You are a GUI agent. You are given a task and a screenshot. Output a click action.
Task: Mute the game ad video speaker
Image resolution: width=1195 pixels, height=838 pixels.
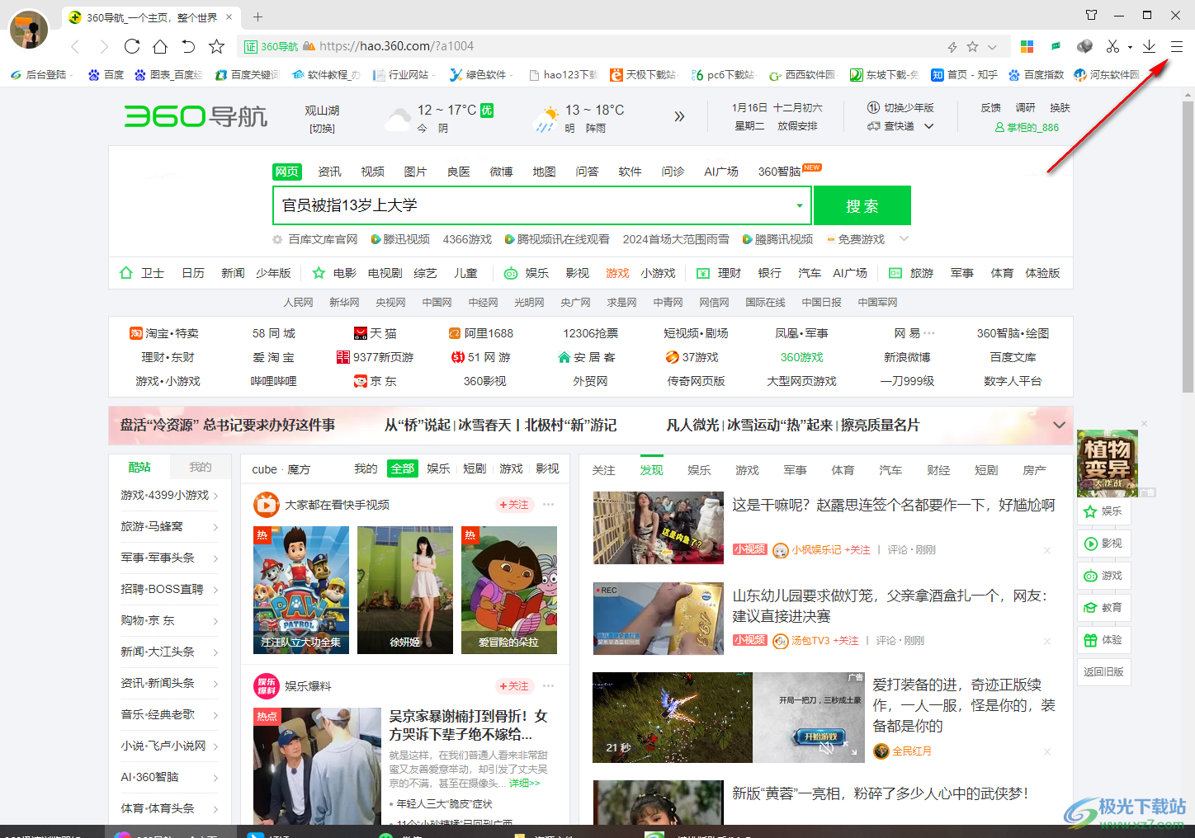point(826,748)
